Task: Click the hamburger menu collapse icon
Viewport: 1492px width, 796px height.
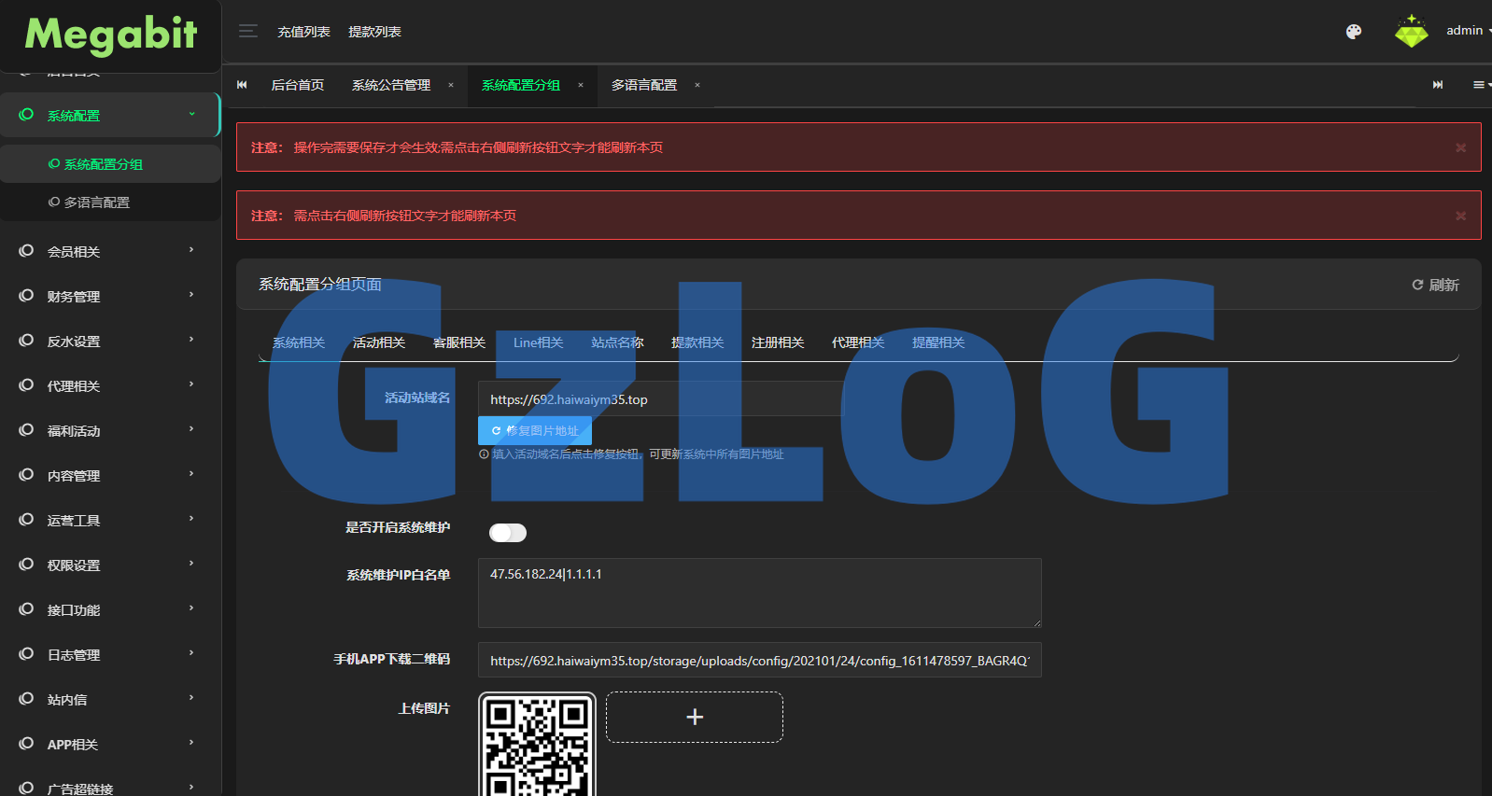Action: coord(247,32)
